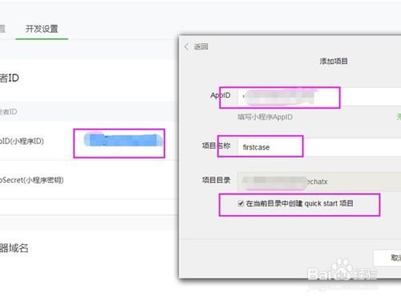Select the blurred 小程序ID value

click(x=123, y=140)
